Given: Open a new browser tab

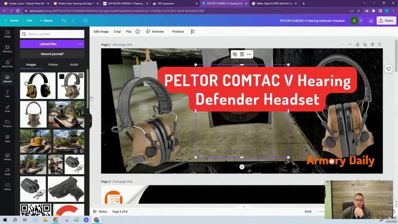Looking at the screenshot, I should tap(303, 3).
